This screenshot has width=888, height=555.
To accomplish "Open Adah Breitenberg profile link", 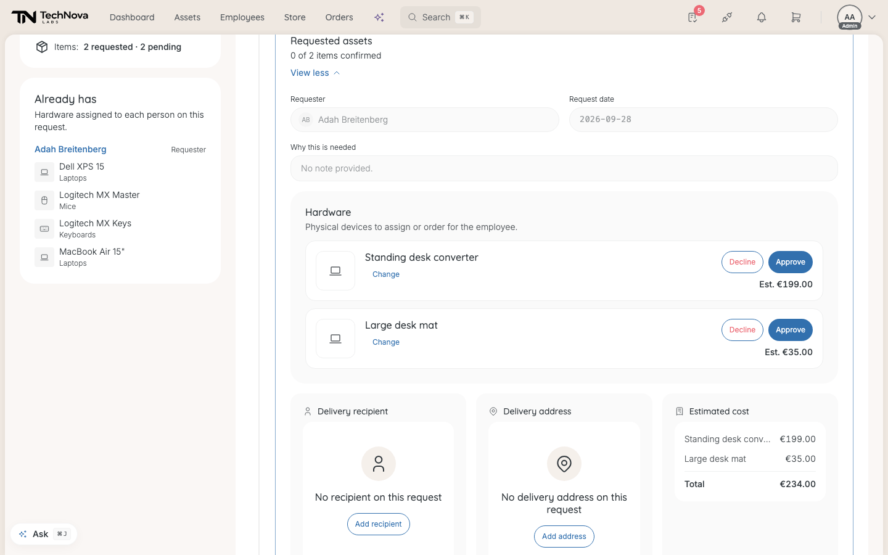I will coord(70,149).
